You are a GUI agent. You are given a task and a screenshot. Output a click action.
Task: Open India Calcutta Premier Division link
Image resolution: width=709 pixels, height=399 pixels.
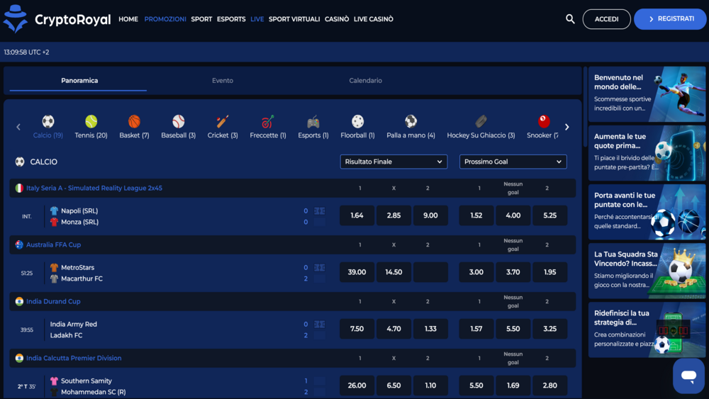tap(74, 358)
